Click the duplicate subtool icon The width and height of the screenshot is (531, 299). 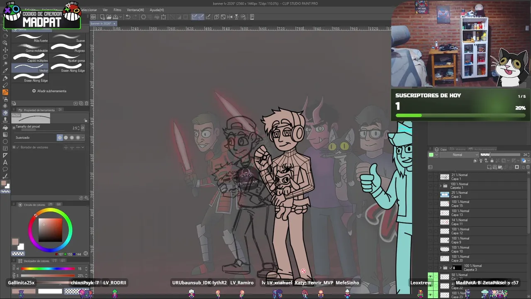click(x=81, y=103)
